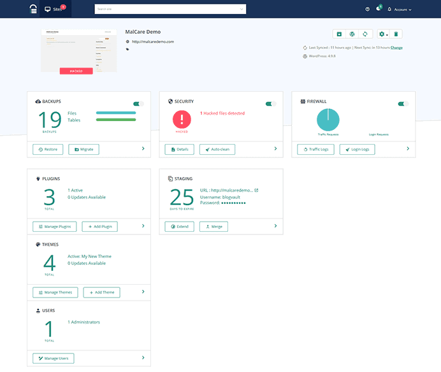
Task: Click the Last Synced refresh icon
Action: coord(305,48)
